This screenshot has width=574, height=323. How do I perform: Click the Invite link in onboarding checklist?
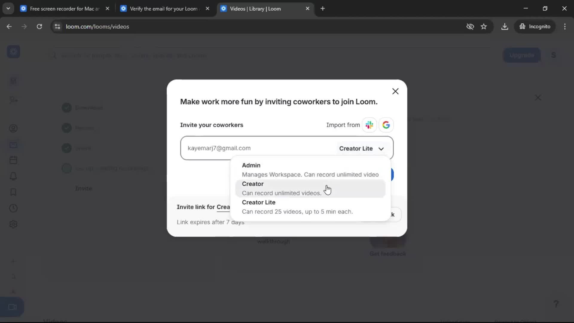83,188
